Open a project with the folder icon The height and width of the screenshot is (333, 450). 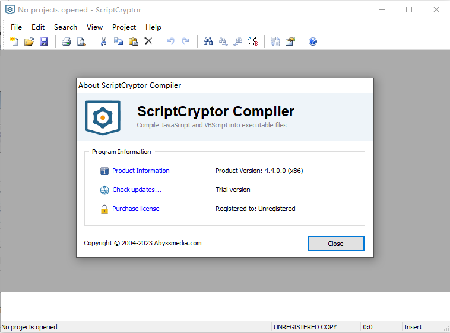[29, 41]
